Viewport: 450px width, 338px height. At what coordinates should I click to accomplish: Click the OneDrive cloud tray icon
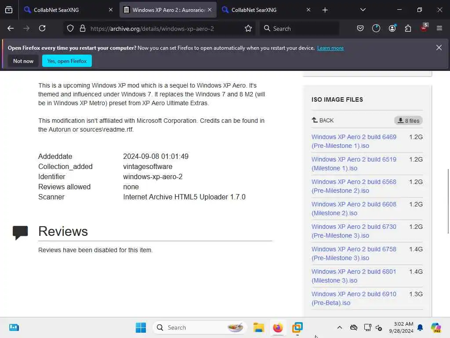(x=354, y=327)
